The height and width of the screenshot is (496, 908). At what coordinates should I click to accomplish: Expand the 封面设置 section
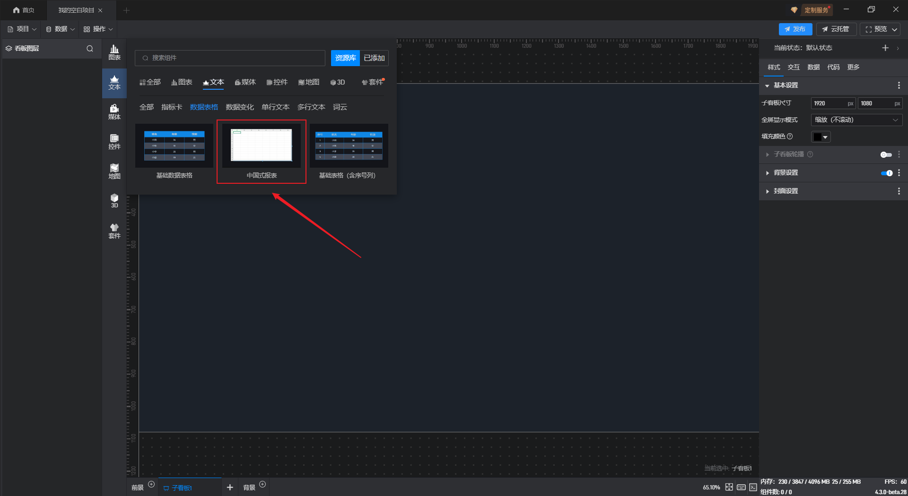click(x=786, y=191)
